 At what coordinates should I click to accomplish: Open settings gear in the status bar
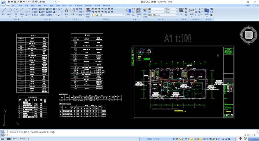[x=245, y=138]
